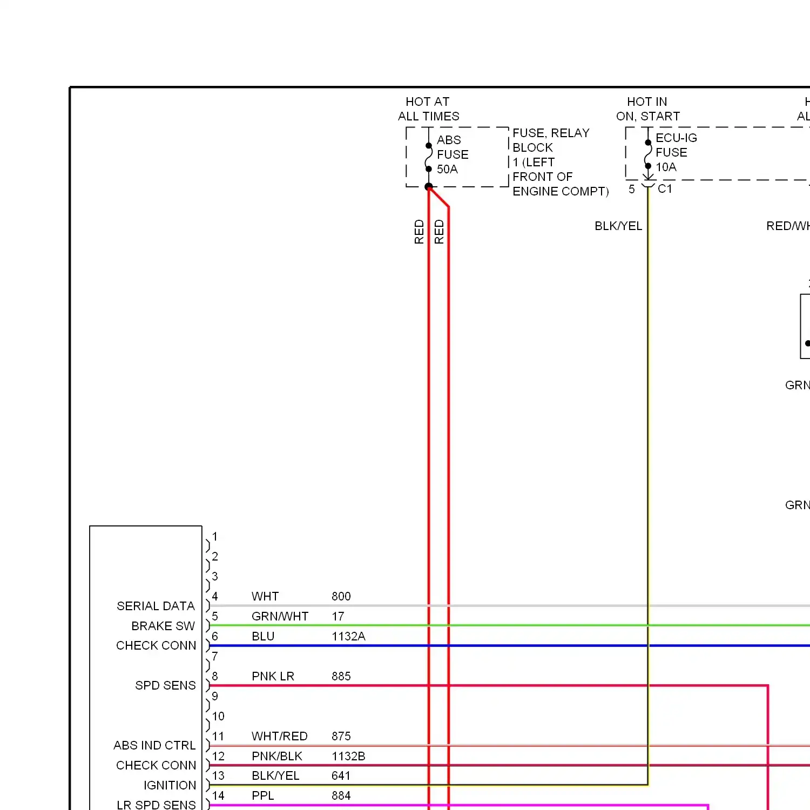Screen dimensions: 810x810
Task: Click the 'HOT IN ON, START' label
Action: pos(647,109)
